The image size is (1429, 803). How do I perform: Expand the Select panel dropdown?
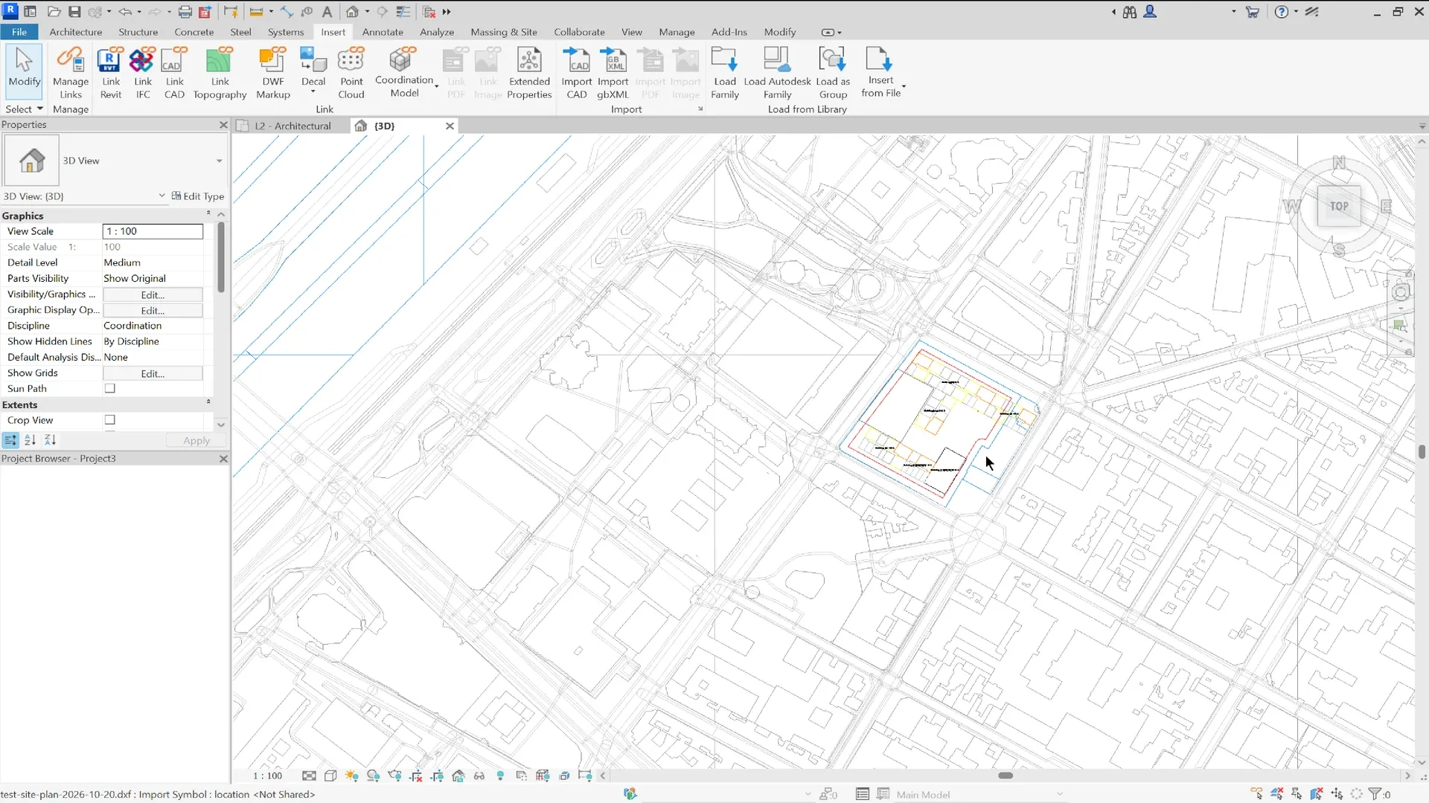[24, 109]
